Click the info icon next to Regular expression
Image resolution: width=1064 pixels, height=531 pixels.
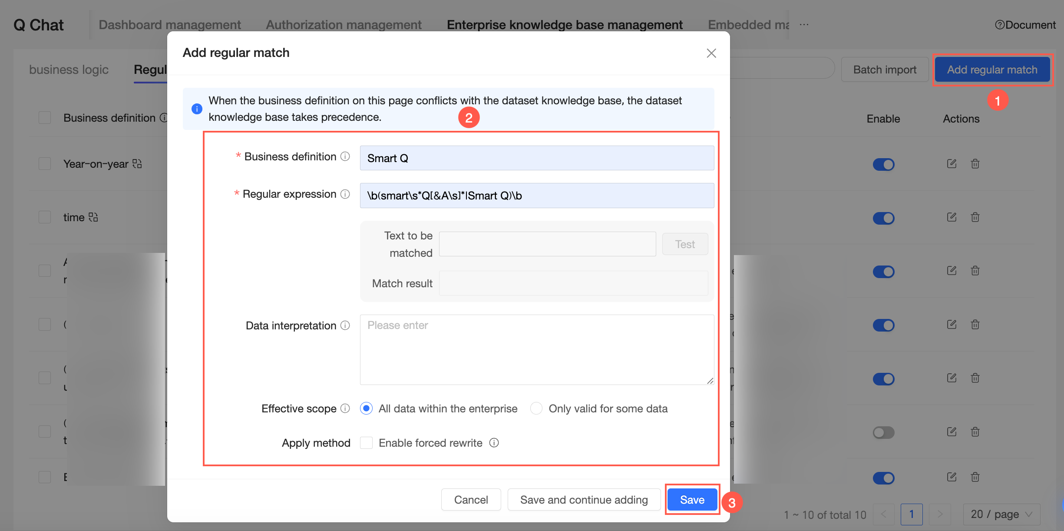pos(345,194)
